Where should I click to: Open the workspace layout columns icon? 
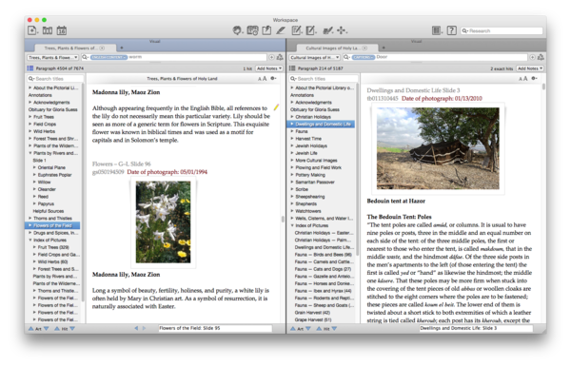[436, 30]
